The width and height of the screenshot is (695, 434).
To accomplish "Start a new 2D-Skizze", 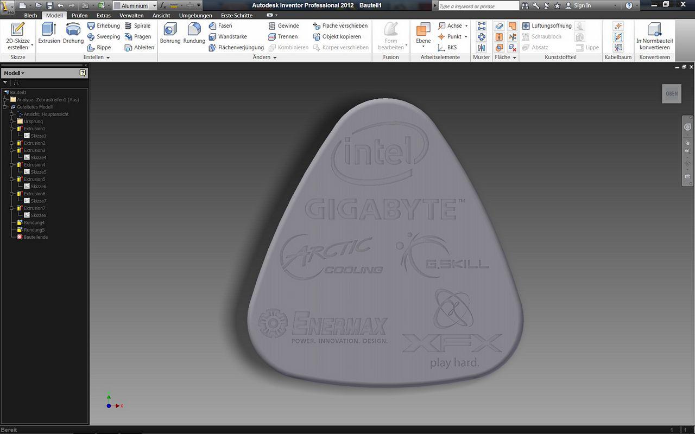I will [x=18, y=36].
